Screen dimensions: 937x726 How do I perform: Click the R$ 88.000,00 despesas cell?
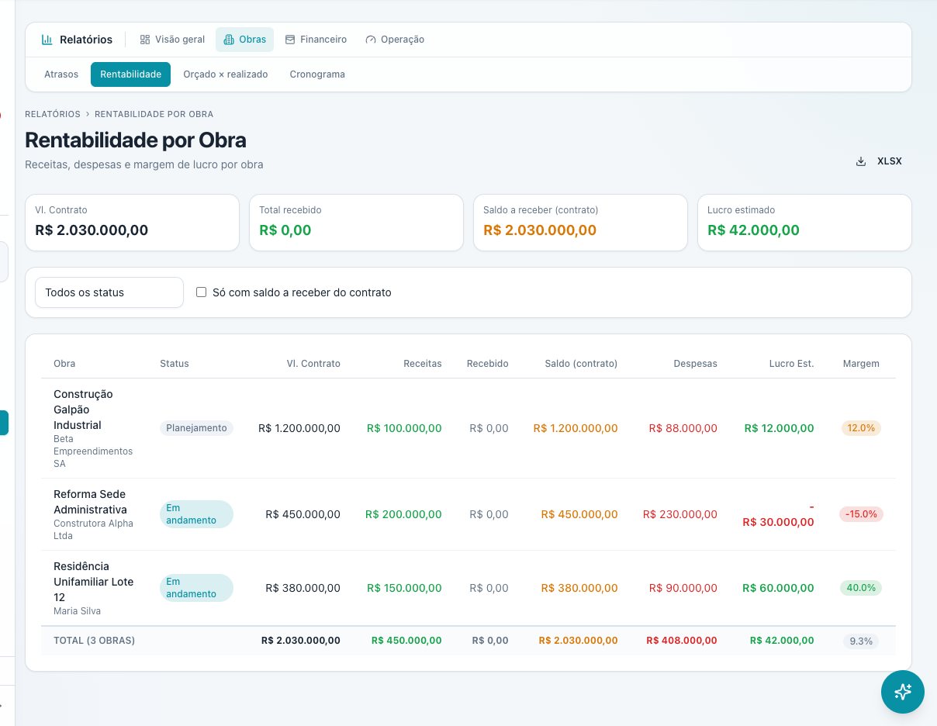pyautogui.click(x=683, y=428)
